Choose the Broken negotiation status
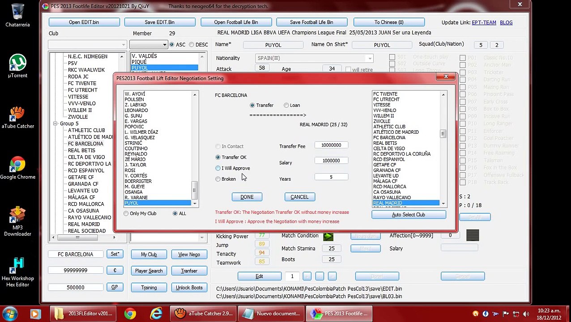The image size is (571, 322). 226,179
